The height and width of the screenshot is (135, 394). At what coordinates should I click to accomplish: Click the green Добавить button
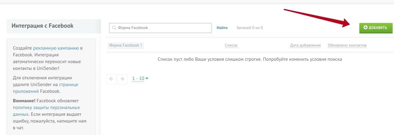pyautogui.click(x=376, y=28)
